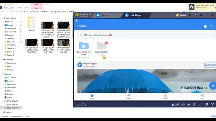This screenshot has height=121, width=216.
Task: Select the S02E14 video file
Action: pos(63,46)
